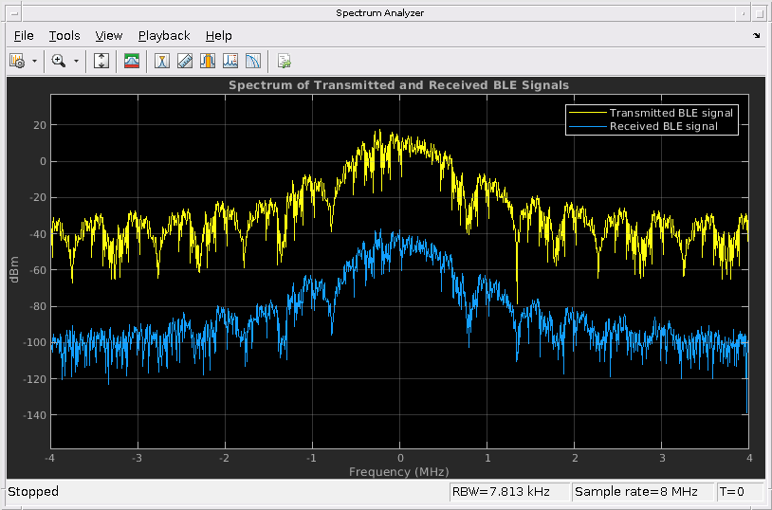Click the dock arrow at menu bar right
772x510 pixels.
[756, 36]
